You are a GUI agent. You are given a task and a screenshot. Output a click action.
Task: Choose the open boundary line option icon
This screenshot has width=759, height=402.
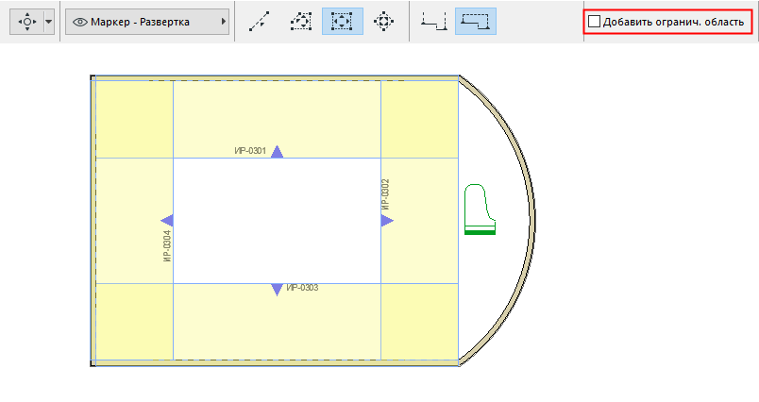433,22
